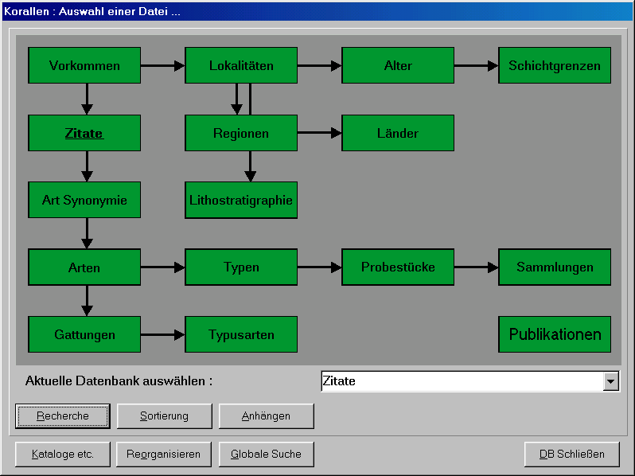Click the Regionen box
This screenshot has height=476, width=635.
point(241,133)
